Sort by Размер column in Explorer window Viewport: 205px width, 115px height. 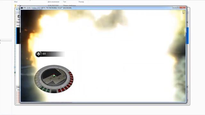coord(81,2)
